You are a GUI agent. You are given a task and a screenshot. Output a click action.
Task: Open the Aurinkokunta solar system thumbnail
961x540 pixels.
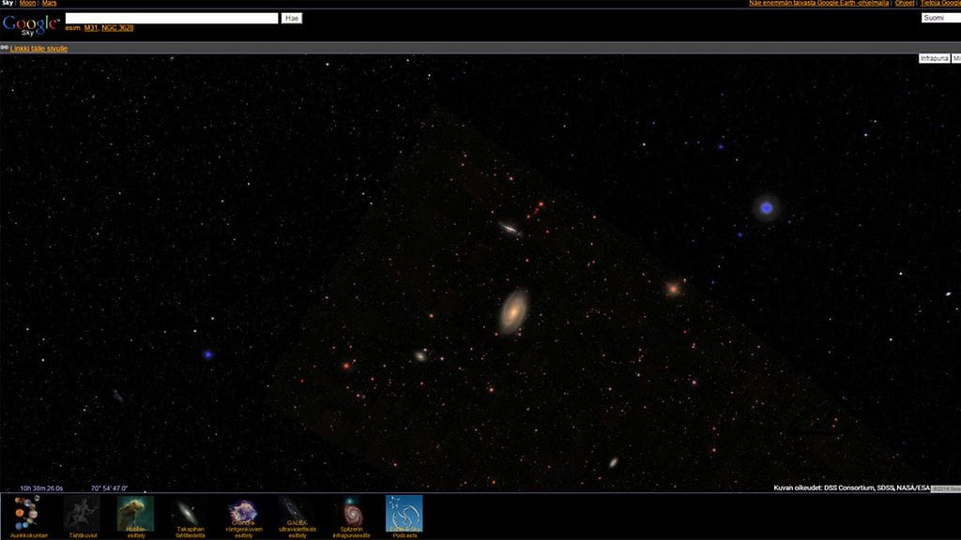(x=27, y=513)
